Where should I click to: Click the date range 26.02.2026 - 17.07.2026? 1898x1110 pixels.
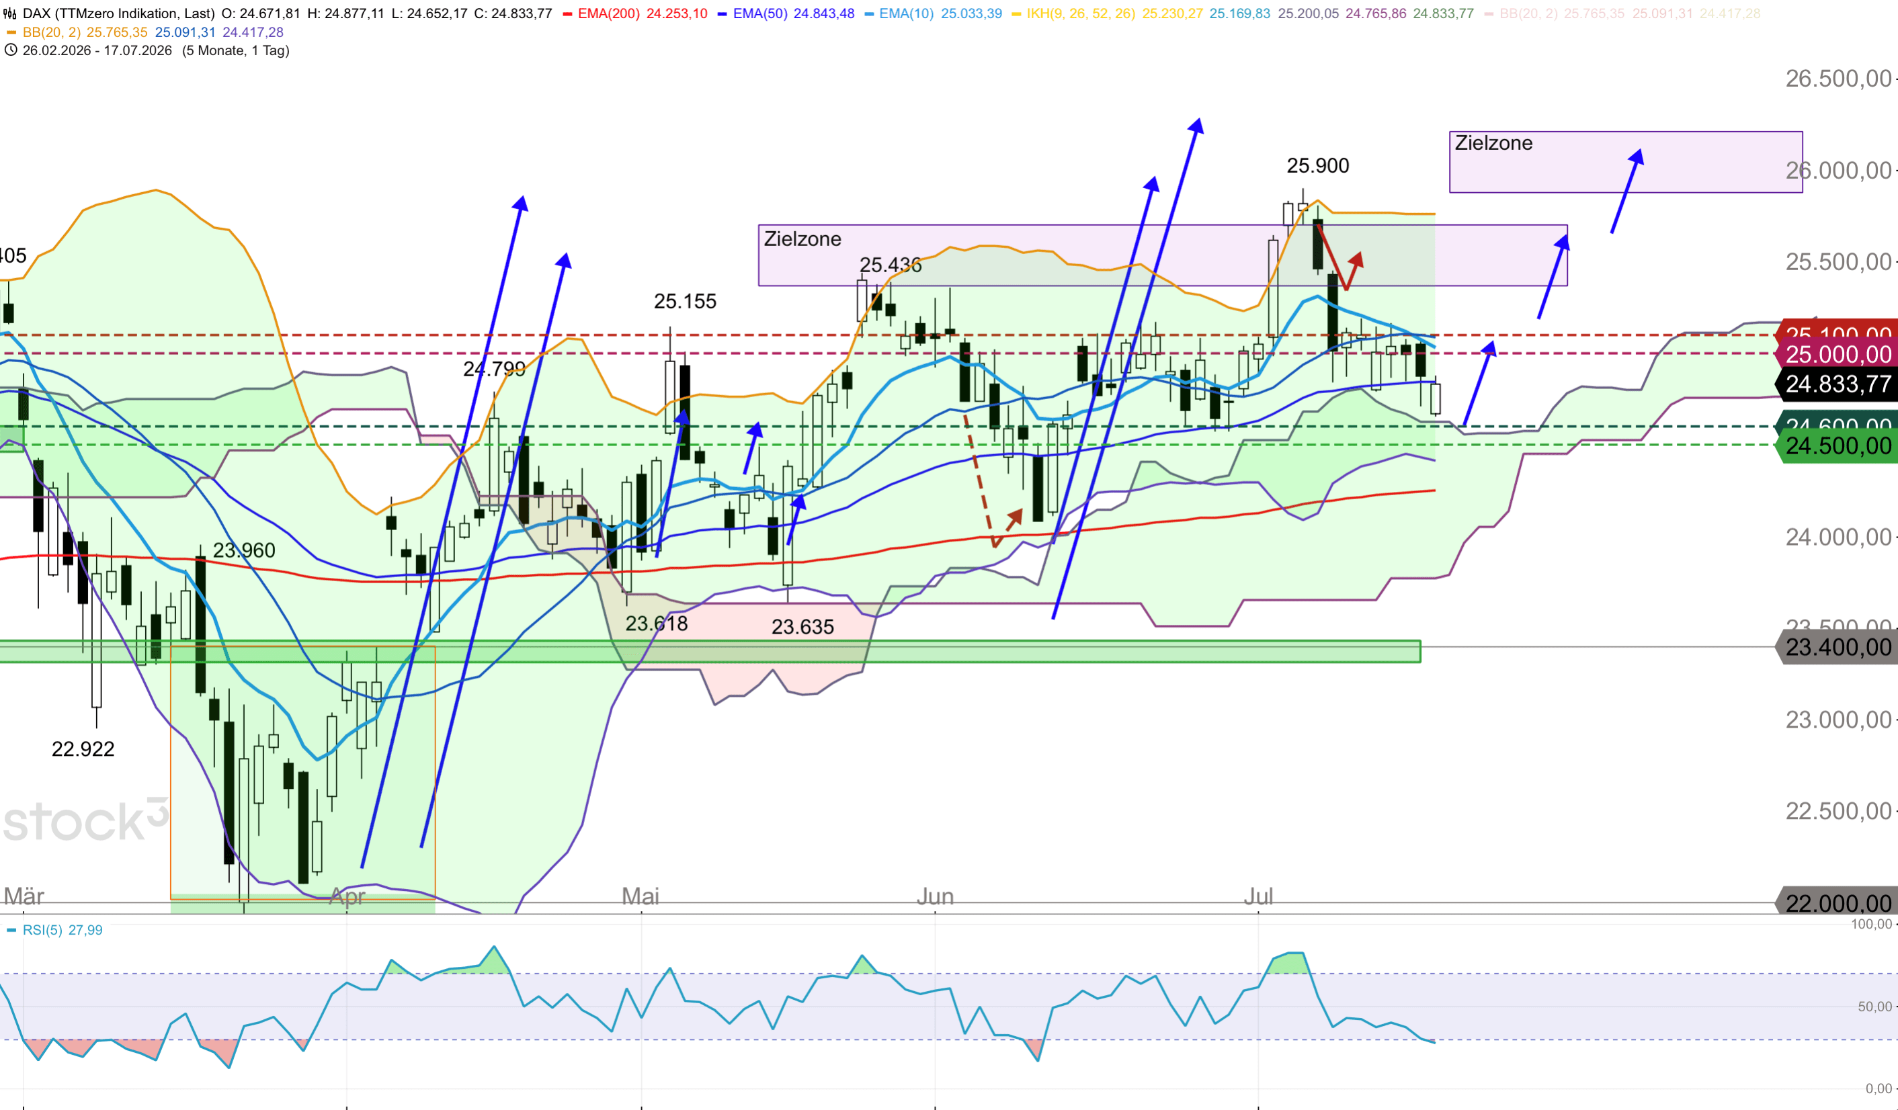point(97,50)
